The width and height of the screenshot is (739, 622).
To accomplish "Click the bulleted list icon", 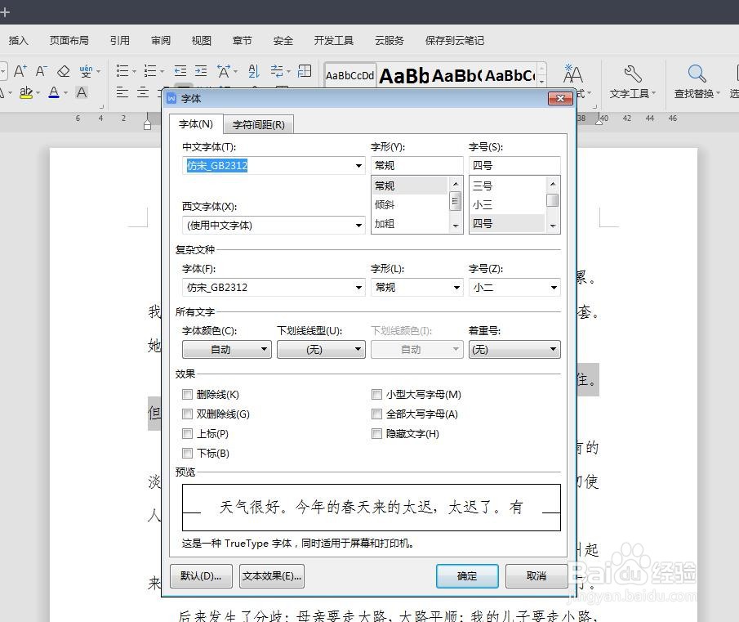I will click(x=123, y=70).
